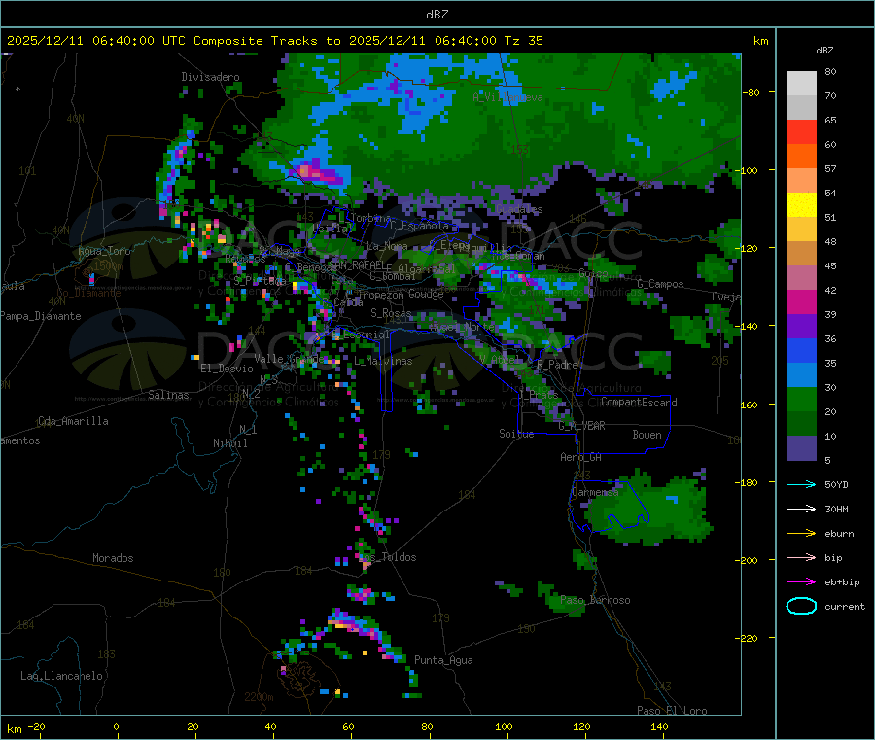Select the light gray 70–80 dBZ swatch
The width and height of the screenshot is (875, 740).
coord(801,84)
